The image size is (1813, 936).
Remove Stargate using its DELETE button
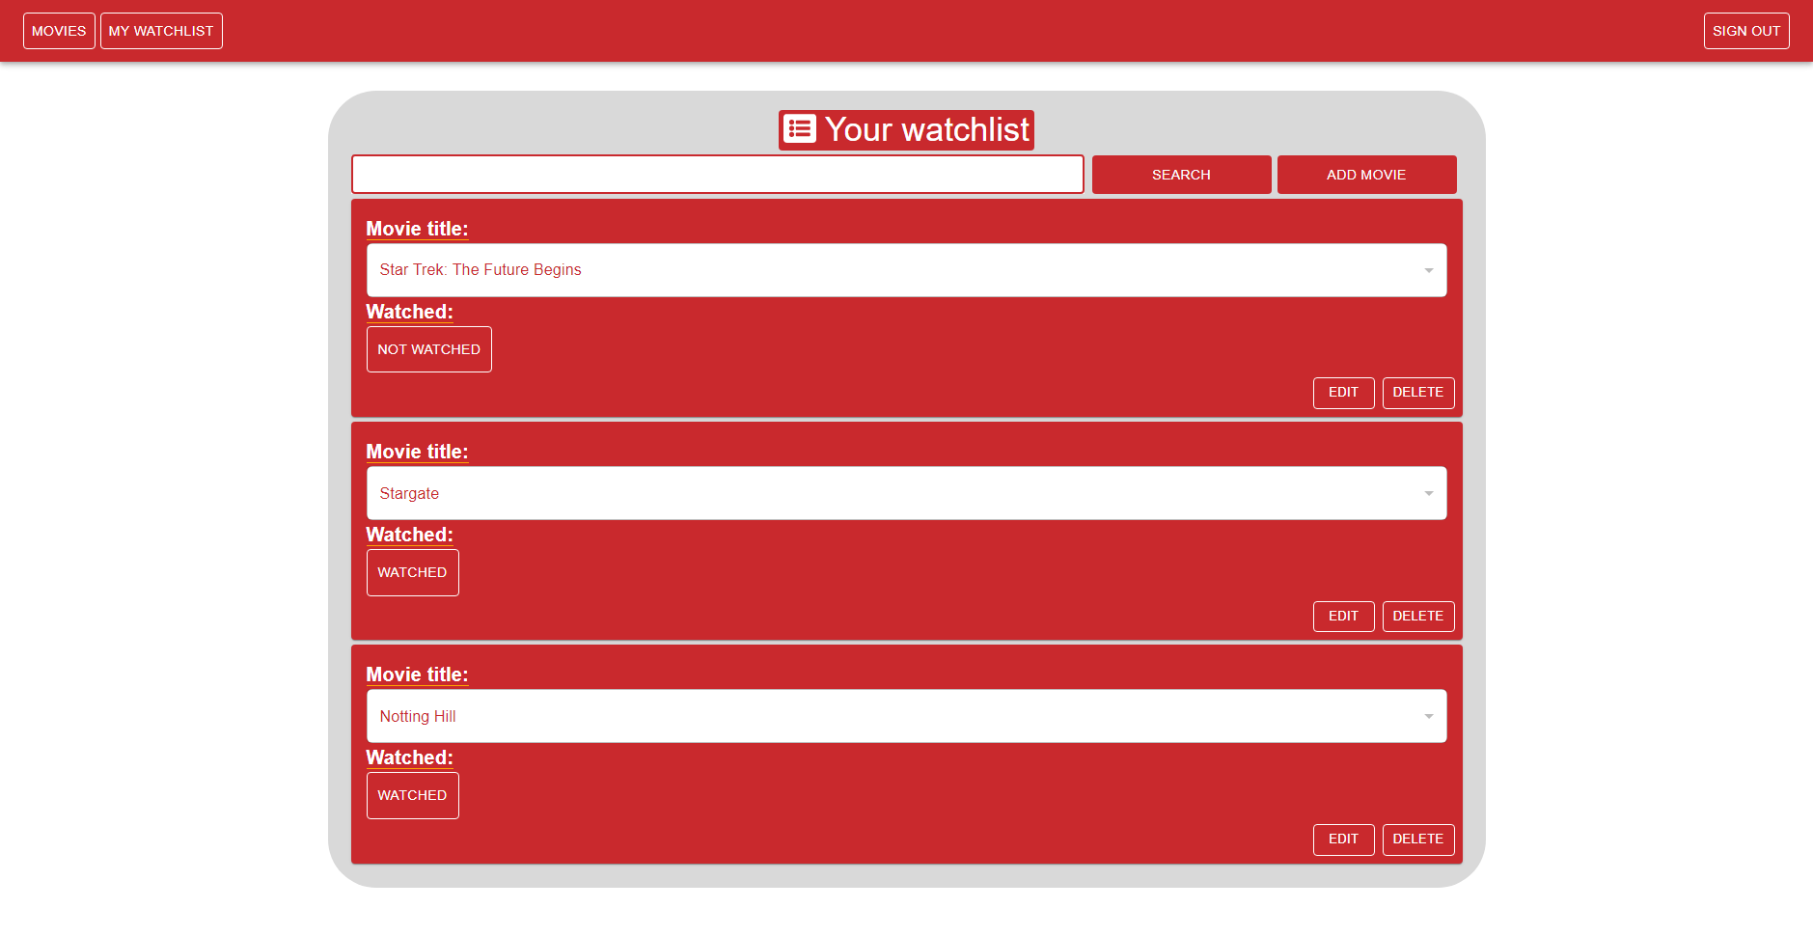pos(1418,616)
